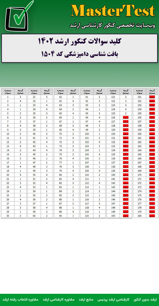Click the MasterTest yellow title text
159x306 pixels.
point(113,11)
